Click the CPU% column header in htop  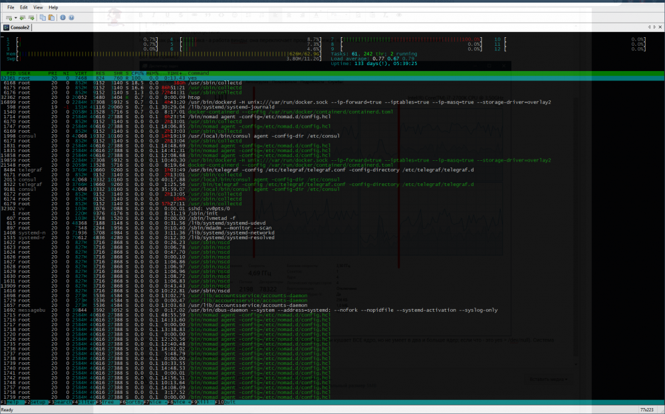tap(138, 73)
